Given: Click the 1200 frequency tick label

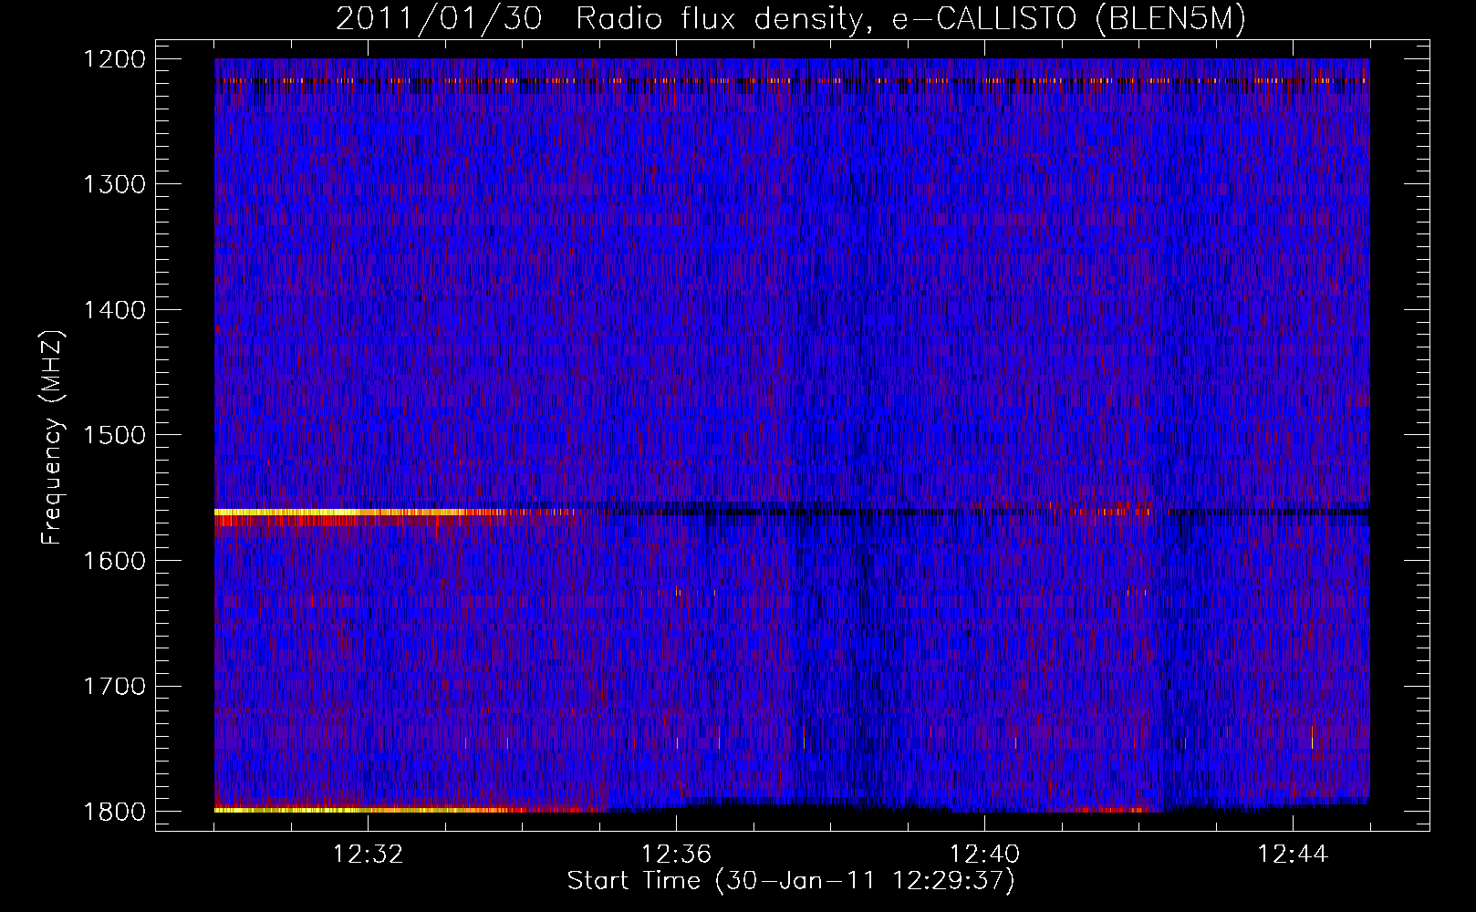Looking at the screenshot, I should [x=113, y=59].
